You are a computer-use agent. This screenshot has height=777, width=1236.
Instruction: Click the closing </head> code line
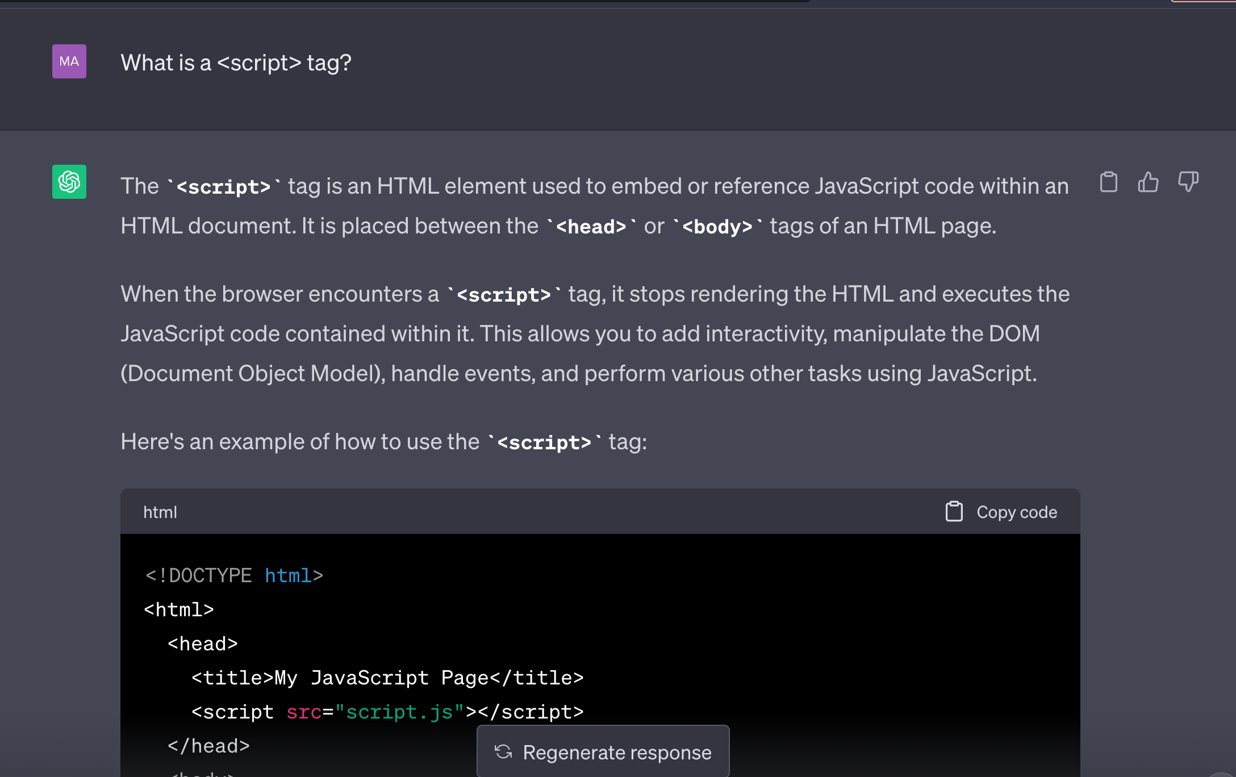[208, 746]
